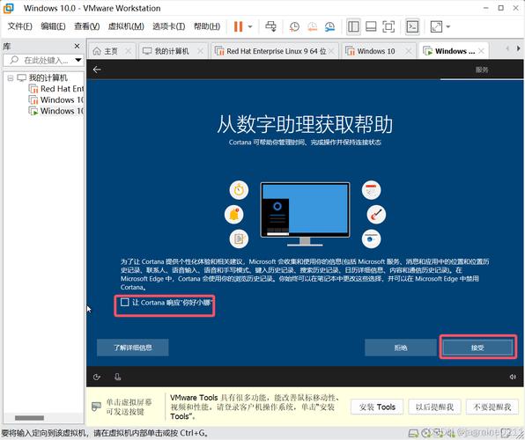Open the snapshot manager
Image resolution: width=525 pixels, height=440 pixels.
click(329, 26)
